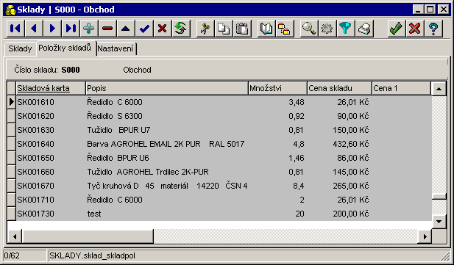Open help with question mark icon

point(433,29)
